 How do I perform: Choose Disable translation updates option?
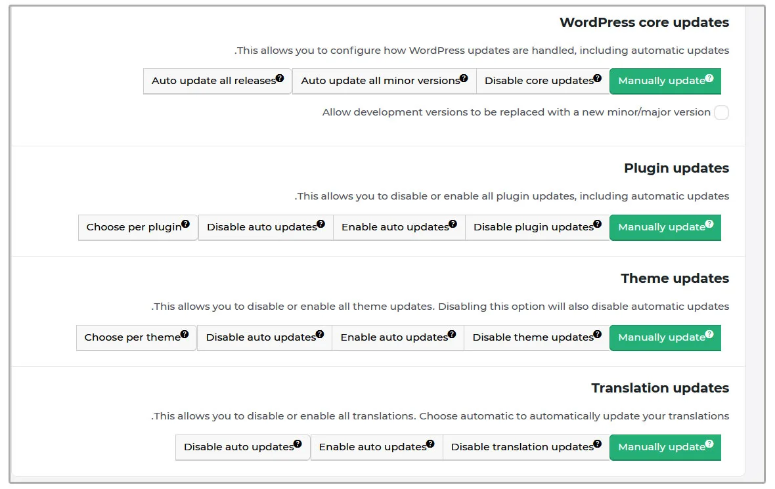click(x=526, y=447)
